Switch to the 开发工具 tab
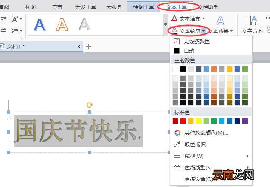270x187 pixels. tap(86, 7)
